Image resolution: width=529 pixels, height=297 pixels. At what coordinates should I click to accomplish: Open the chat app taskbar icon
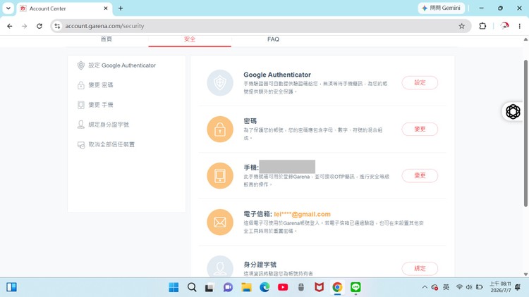click(x=228, y=287)
